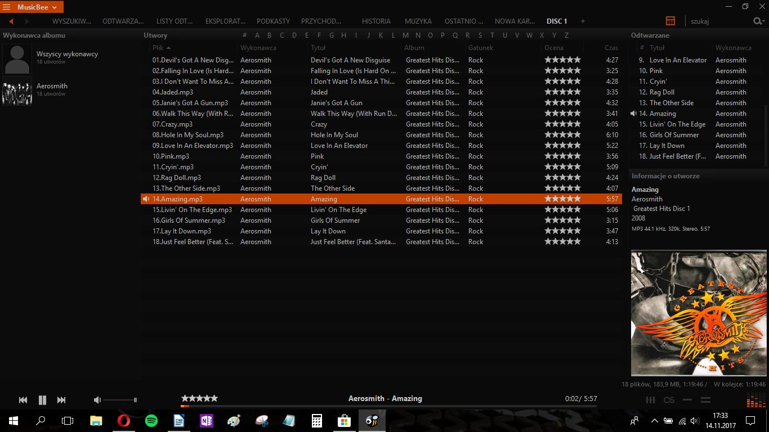Image resolution: width=769 pixels, height=432 pixels.
Task: Go forward with the right navigation arrow
Action: (x=26, y=21)
